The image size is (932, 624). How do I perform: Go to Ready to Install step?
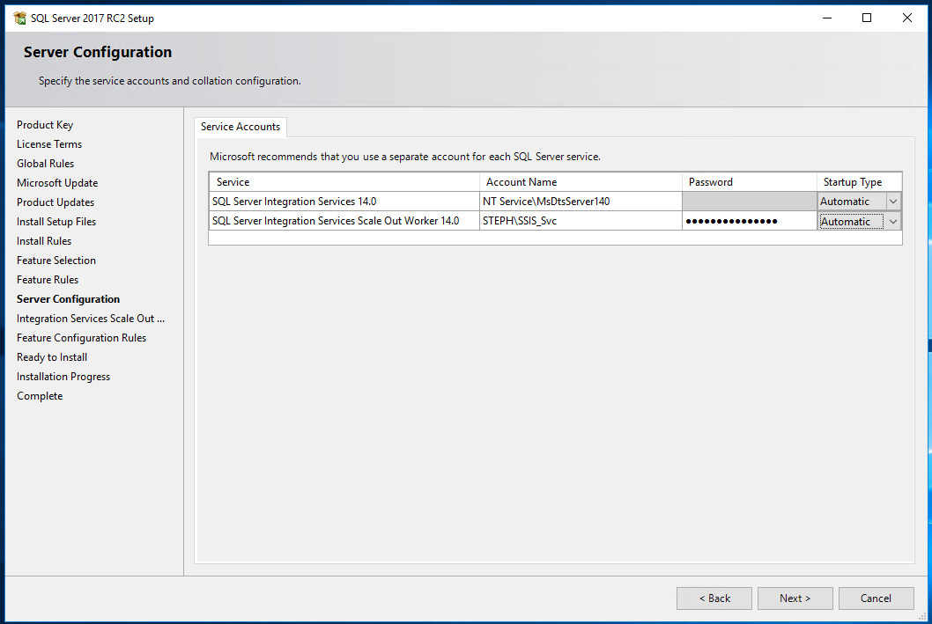coord(52,356)
